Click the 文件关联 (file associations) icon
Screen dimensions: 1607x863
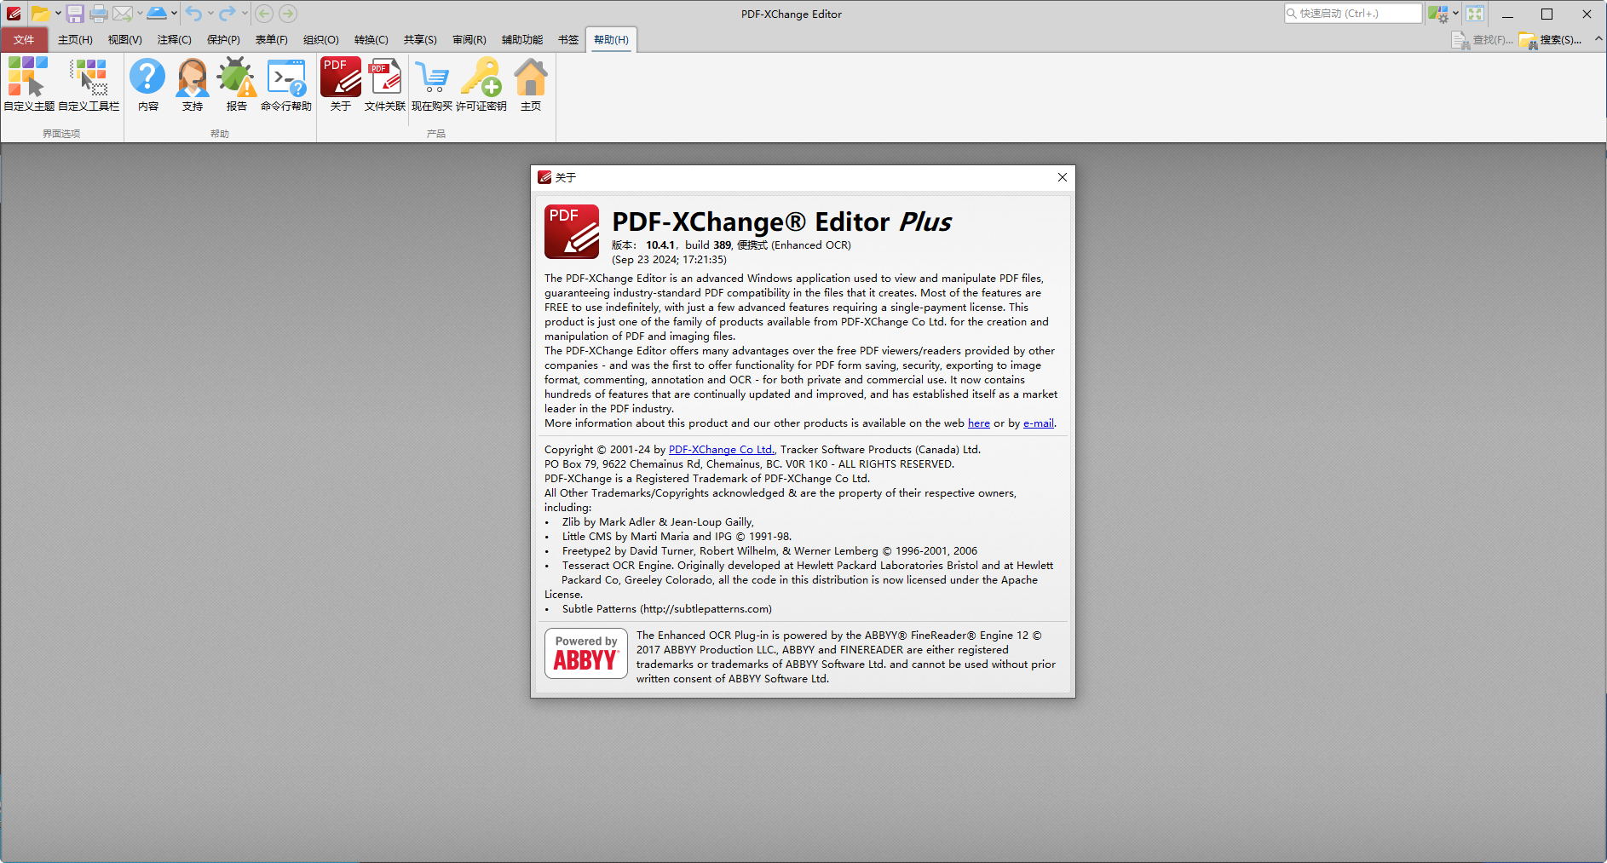click(x=384, y=83)
